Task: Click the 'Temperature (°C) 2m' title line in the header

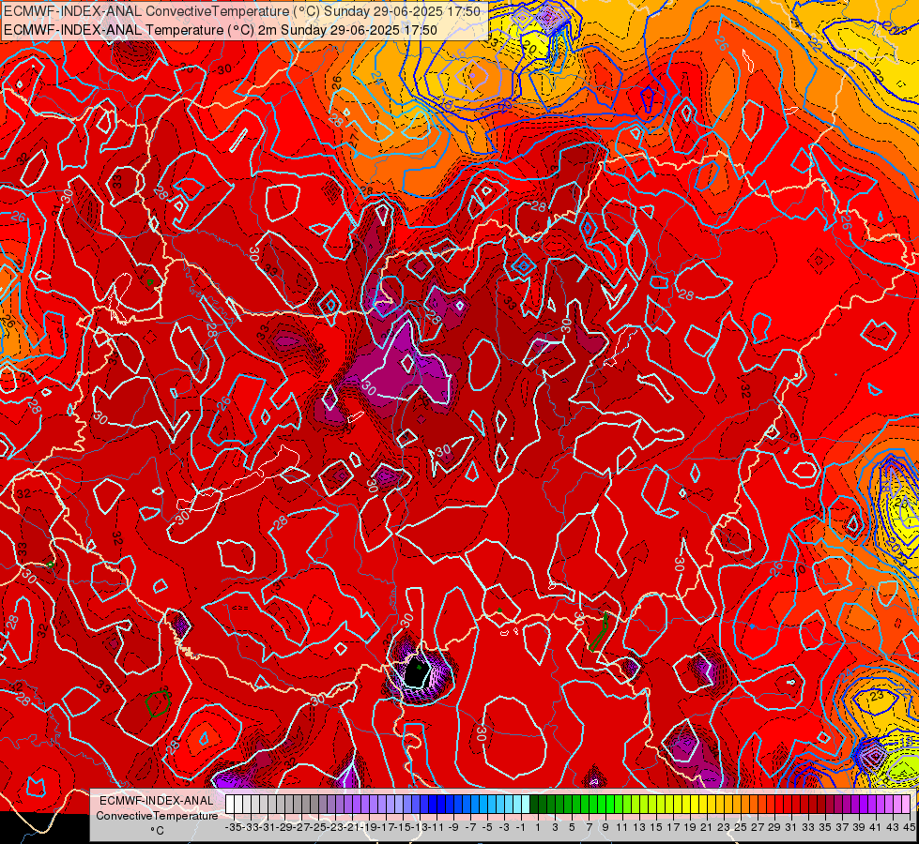Action: click(x=221, y=30)
